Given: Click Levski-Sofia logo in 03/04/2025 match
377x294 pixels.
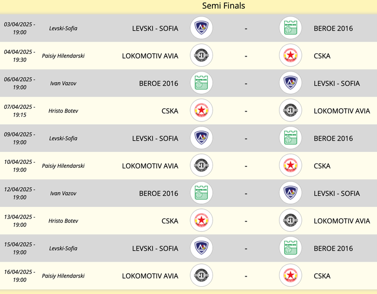Looking at the screenshot, I should coord(201,28).
